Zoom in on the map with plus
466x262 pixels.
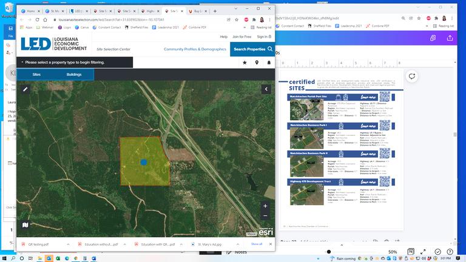pos(265,206)
